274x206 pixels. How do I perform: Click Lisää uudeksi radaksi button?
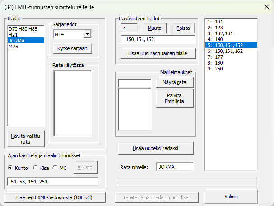pyautogui.click(x=156, y=148)
